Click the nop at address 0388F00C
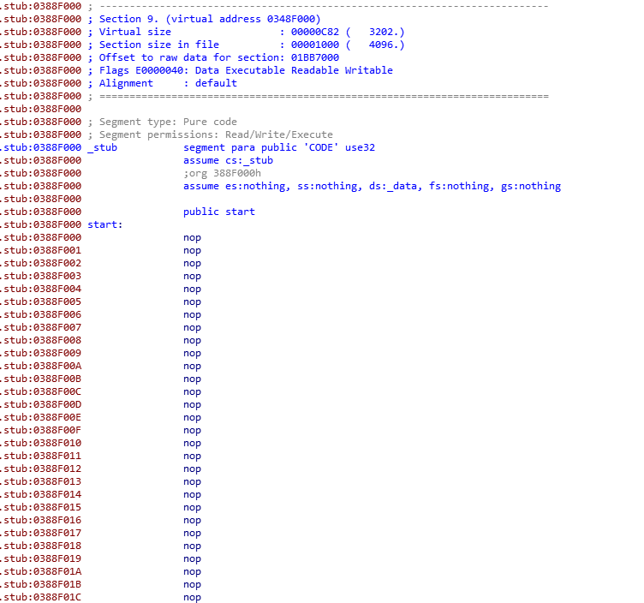Viewport: 644px width, 603px height. (192, 391)
